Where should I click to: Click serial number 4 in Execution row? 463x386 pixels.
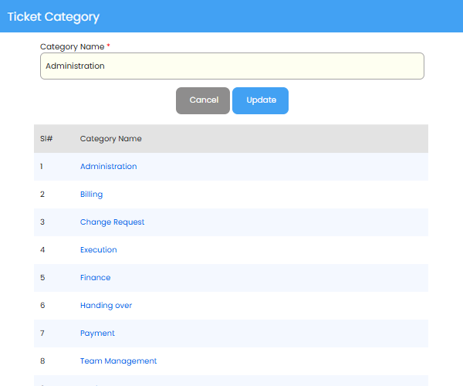[42, 250]
